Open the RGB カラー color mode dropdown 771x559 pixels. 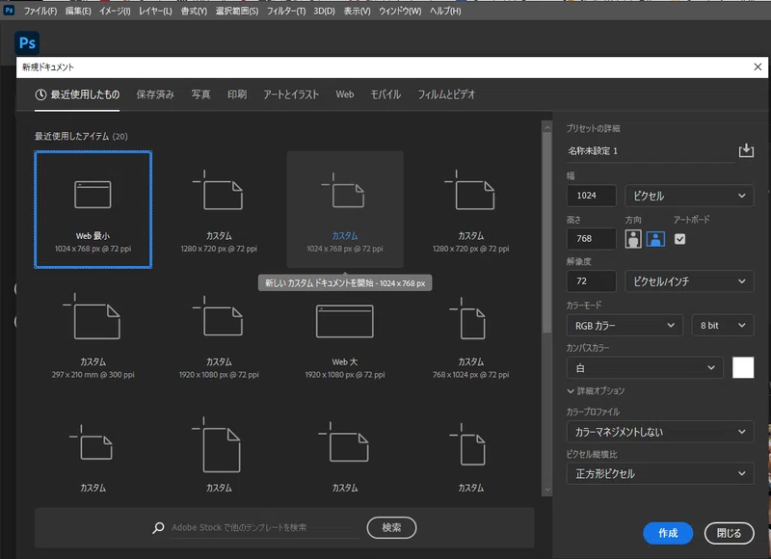(x=625, y=326)
